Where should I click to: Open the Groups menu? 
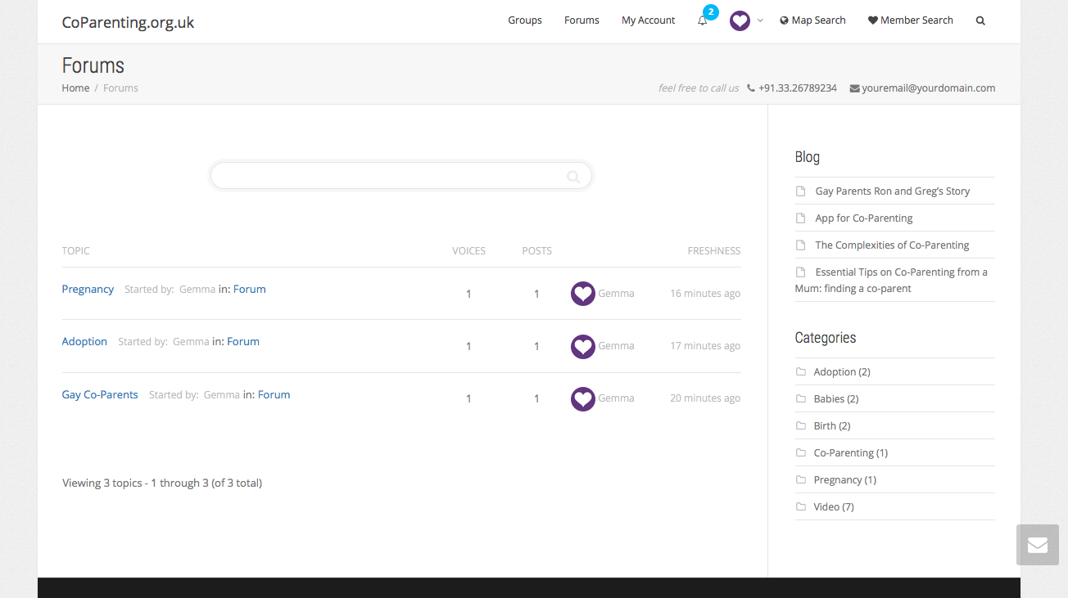coord(525,20)
